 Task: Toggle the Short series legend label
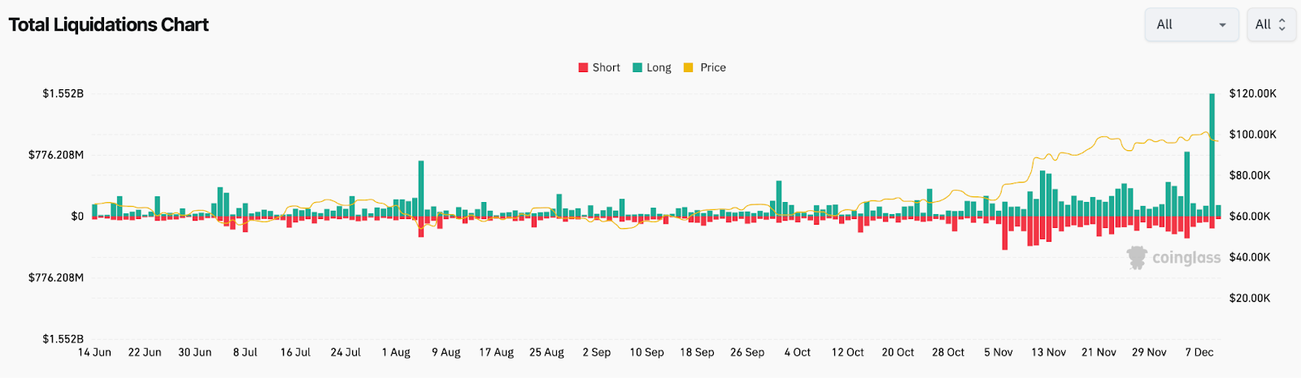(x=606, y=68)
